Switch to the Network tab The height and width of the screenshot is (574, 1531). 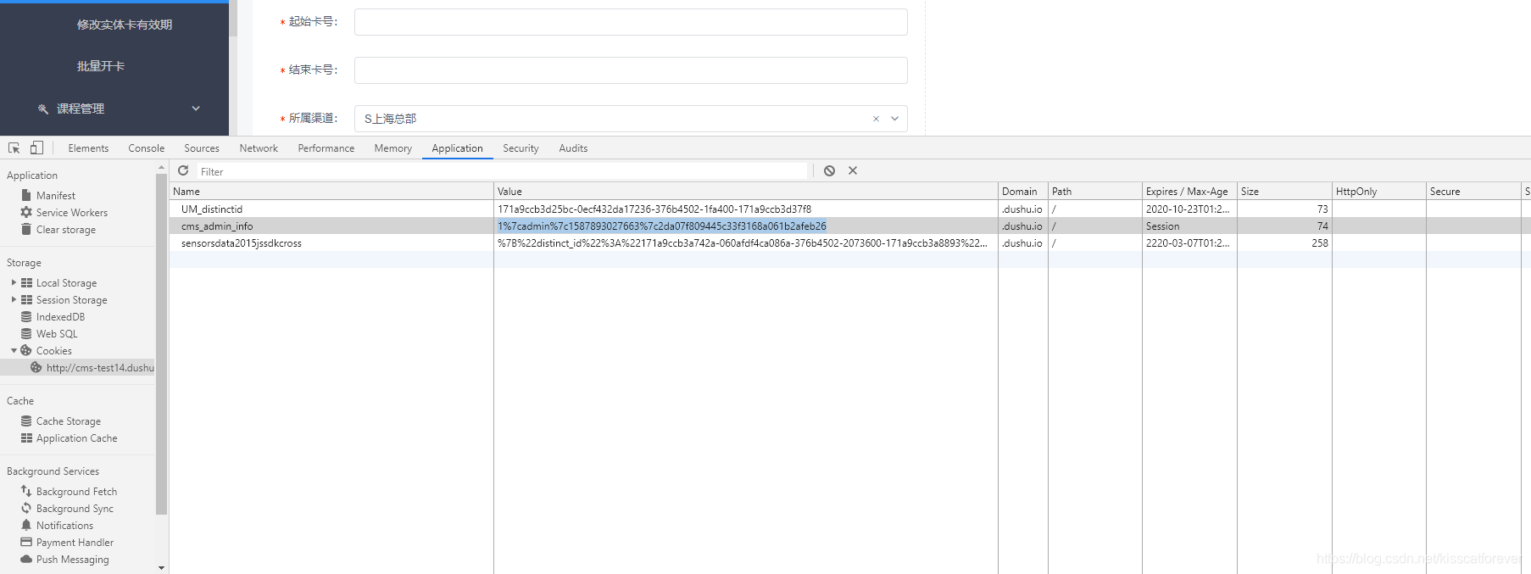click(x=259, y=148)
